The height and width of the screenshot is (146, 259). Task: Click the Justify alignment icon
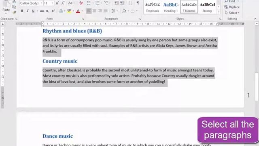click(106, 11)
